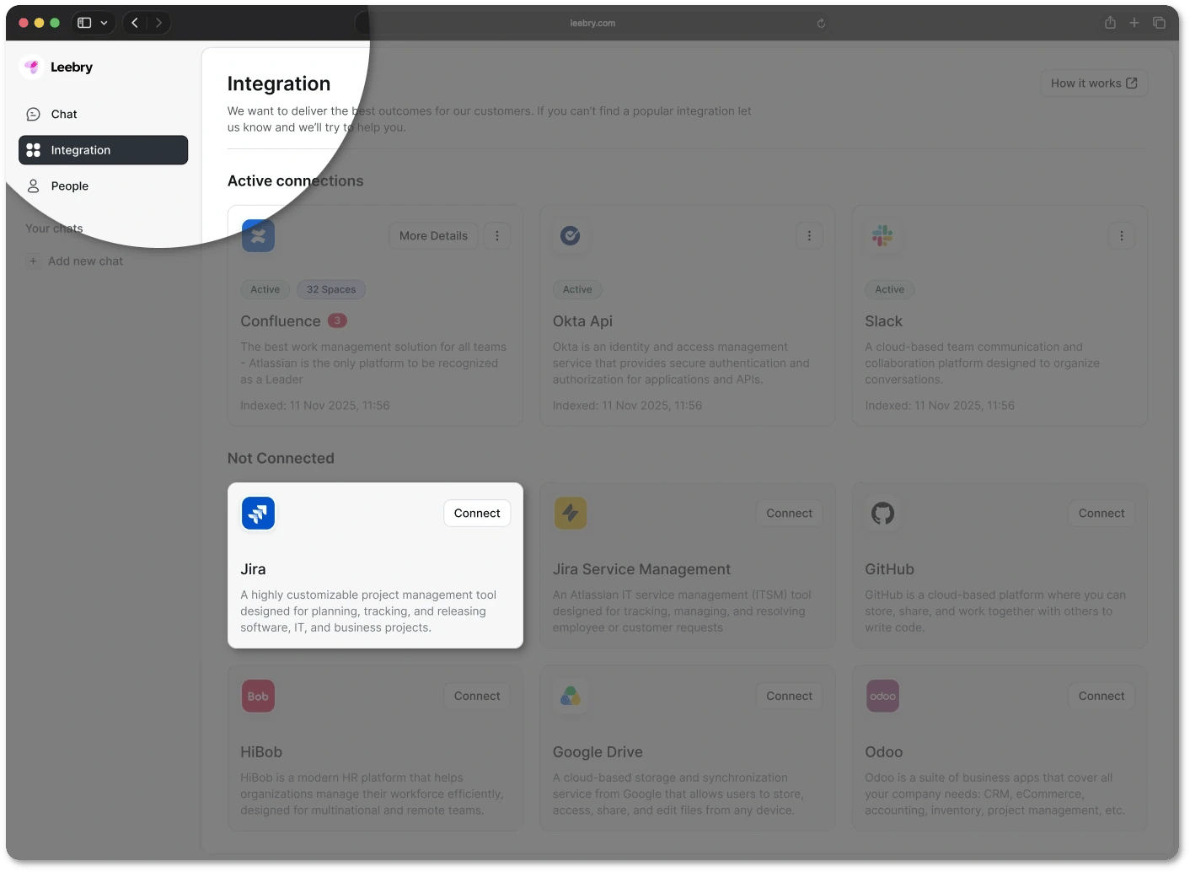Show the tab overview icon
This screenshot has height=872, width=1190.
coord(1160,23)
